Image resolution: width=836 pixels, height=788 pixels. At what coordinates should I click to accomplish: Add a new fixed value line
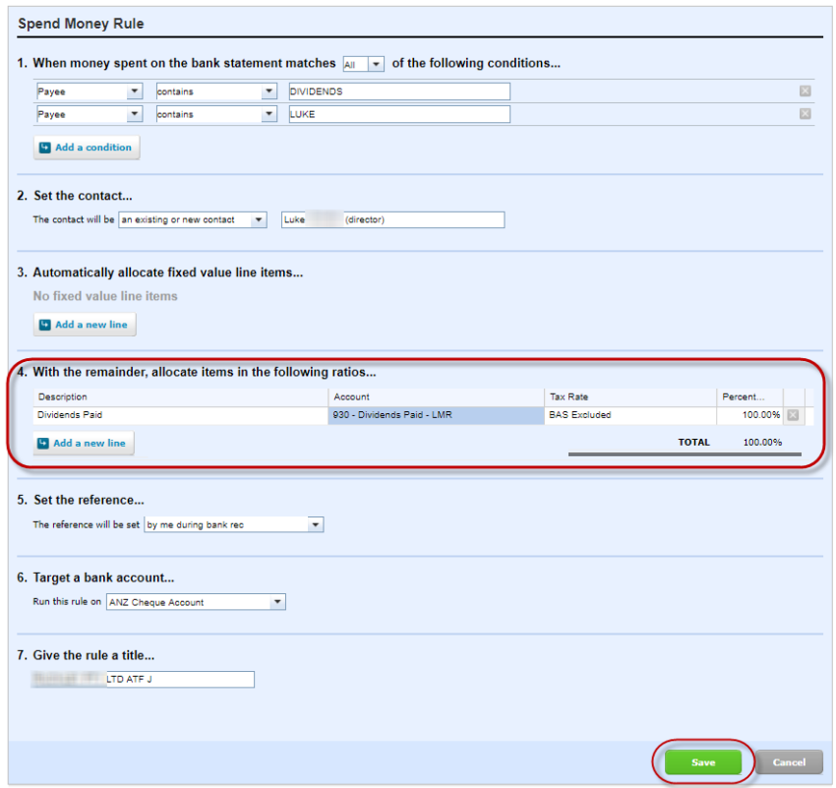tap(84, 325)
